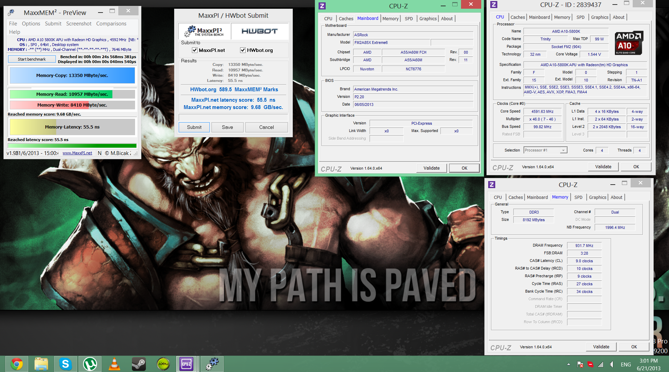Click the 8192 MBytes memory size value
This screenshot has height=372, width=669.
pos(534,220)
